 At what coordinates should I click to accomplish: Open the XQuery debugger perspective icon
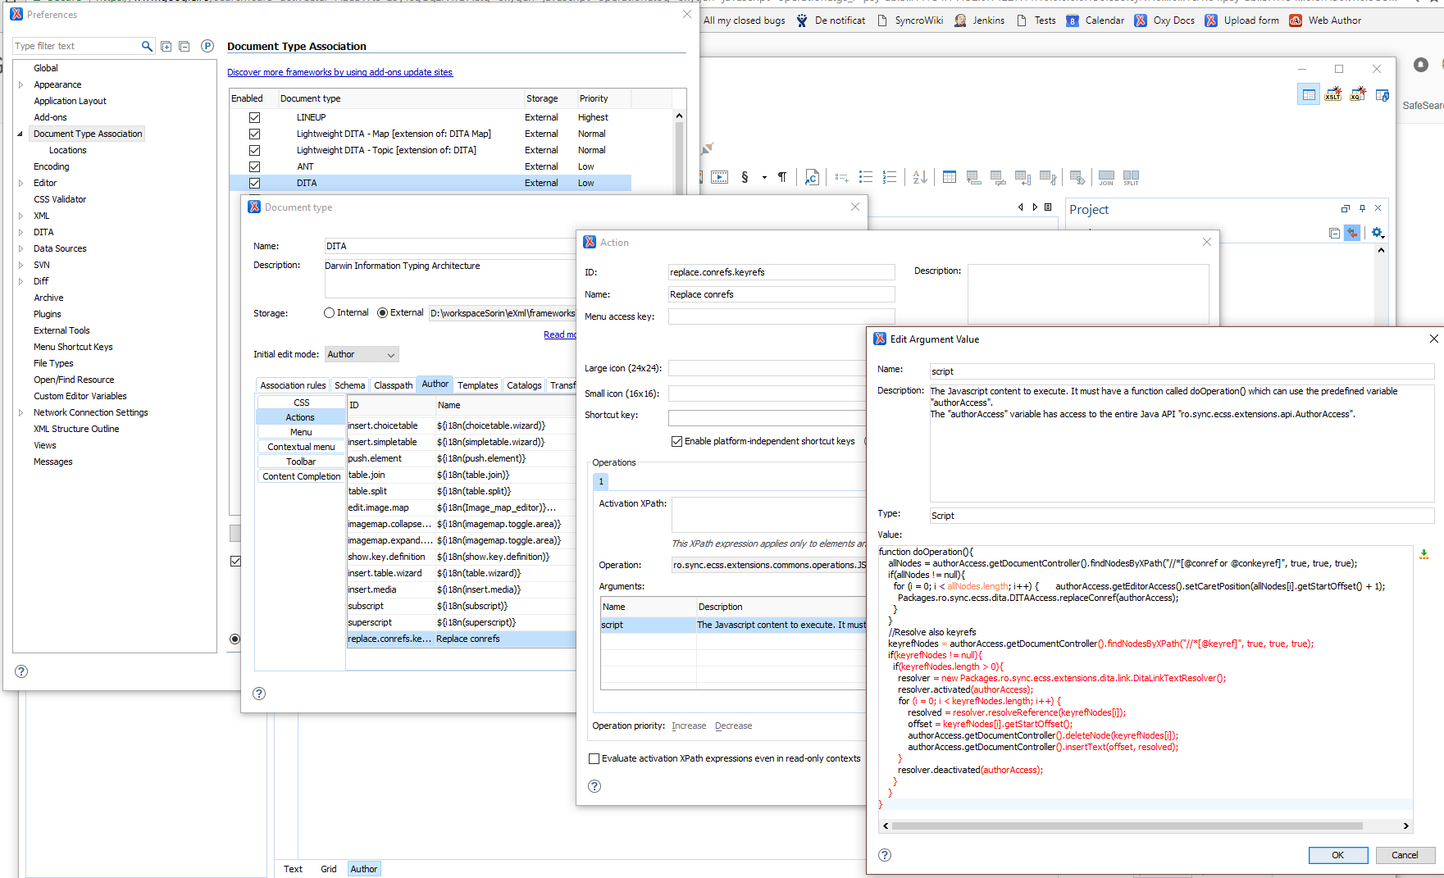[1358, 94]
